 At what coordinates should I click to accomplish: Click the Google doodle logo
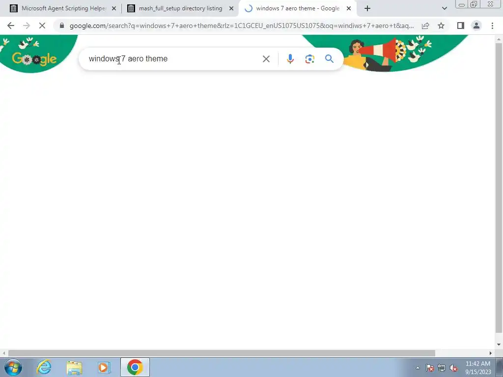click(x=34, y=58)
